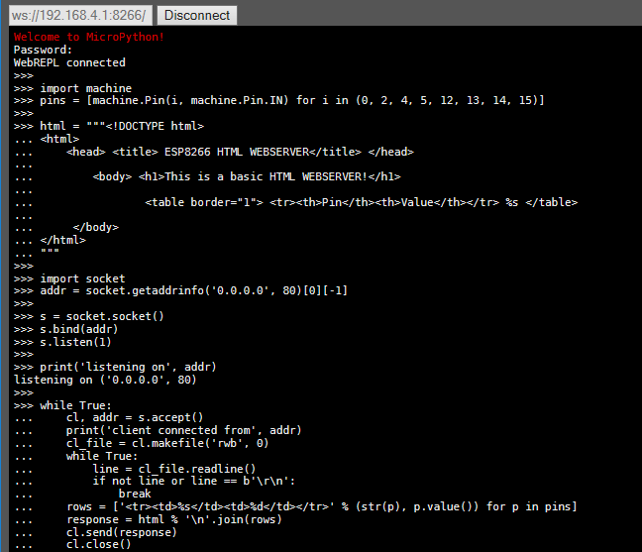Click the html = """<!DOCTYPE html> line
The image size is (642, 552).
[x=109, y=126]
